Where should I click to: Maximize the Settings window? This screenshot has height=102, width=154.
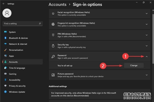click(144, 2)
